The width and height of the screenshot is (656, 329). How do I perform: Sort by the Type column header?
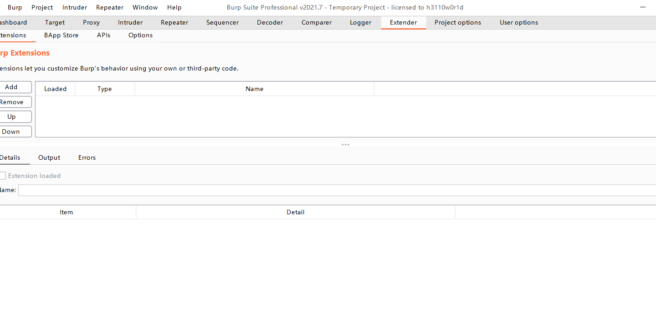[105, 89]
